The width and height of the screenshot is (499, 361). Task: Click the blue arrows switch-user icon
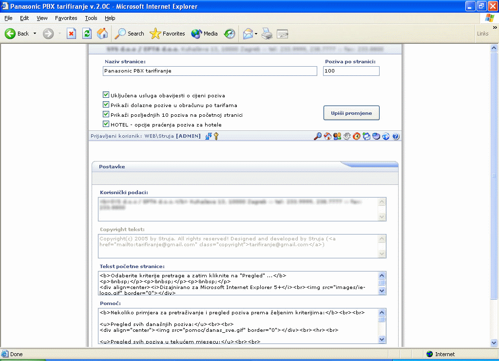pyautogui.click(x=209, y=136)
